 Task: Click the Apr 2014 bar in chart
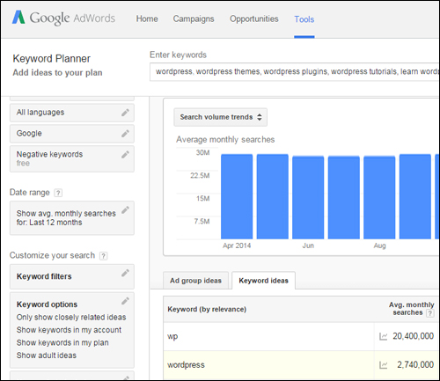tap(237, 196)
